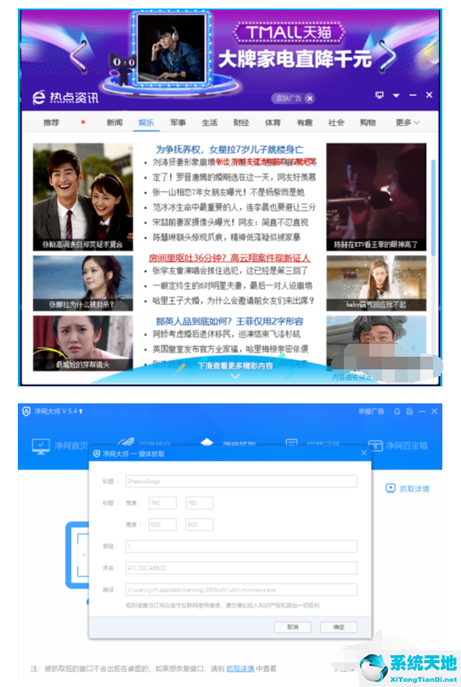Open thumbnail baby霸气回应玩不起
Viewport: 461px width, 687px height.
376,283
